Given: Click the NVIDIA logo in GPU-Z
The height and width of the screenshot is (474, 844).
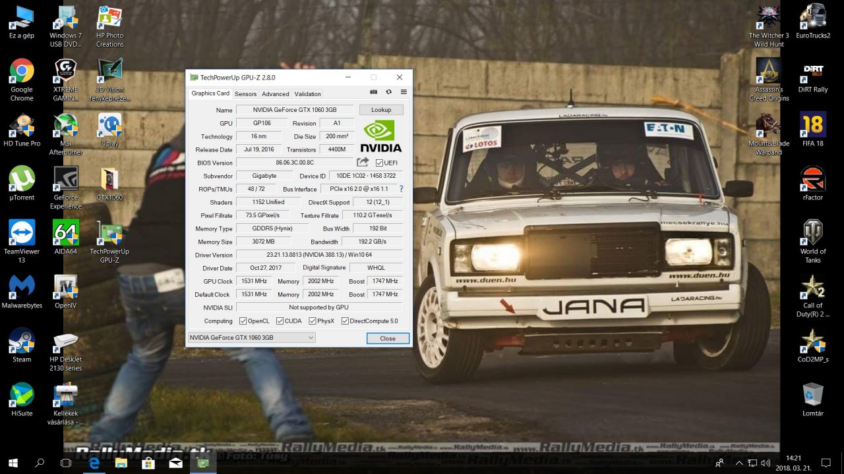Looking at the screenshot, I should 380,136.
